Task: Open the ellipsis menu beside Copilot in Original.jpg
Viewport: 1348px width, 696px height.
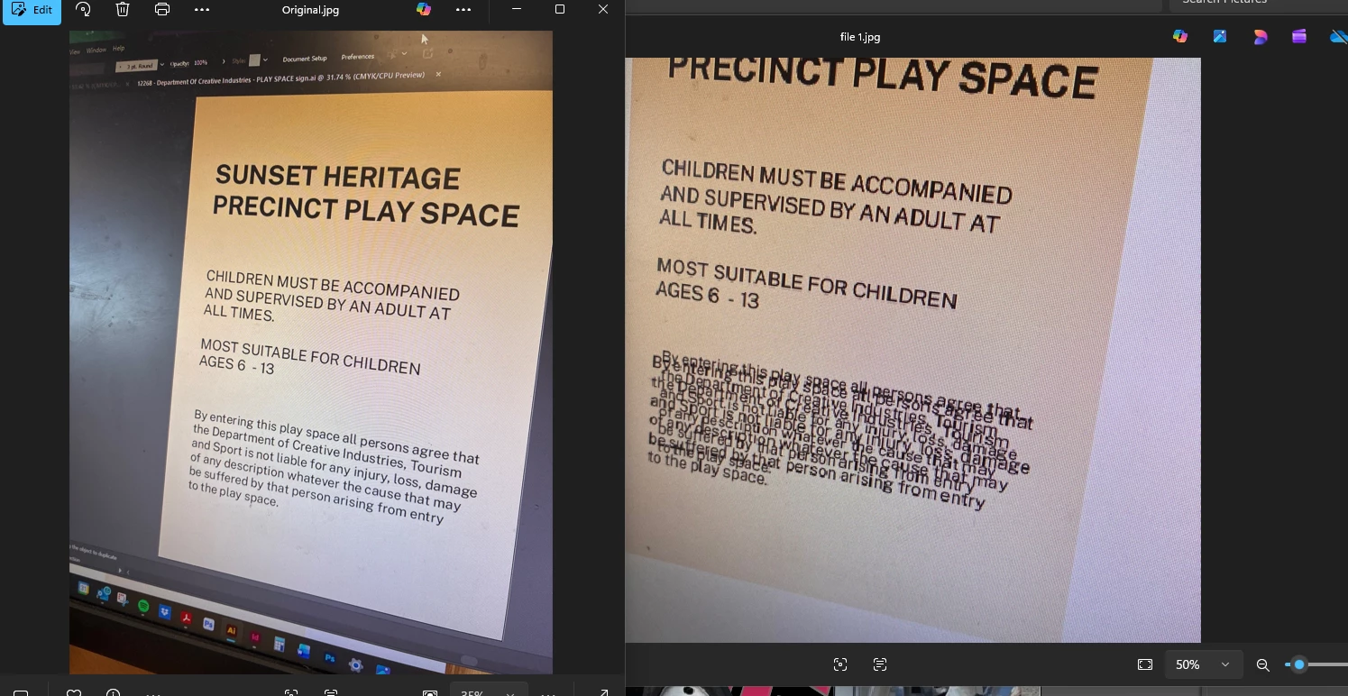Action: (463, 10)
